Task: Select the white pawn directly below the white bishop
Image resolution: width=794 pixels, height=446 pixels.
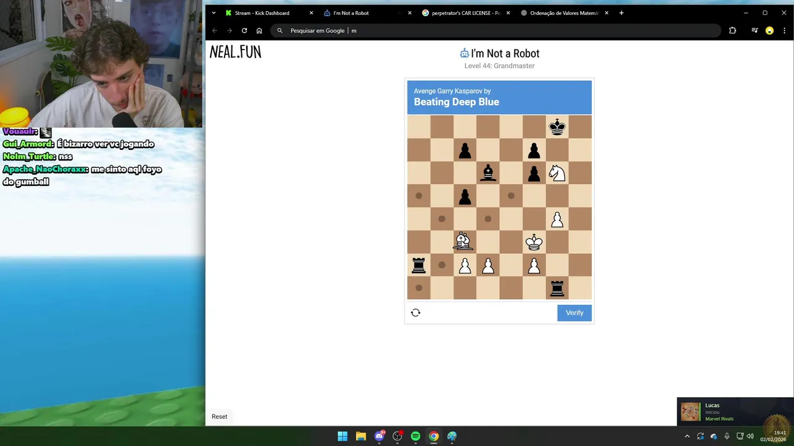Action: pyautogui.click(x=465, y=265)
